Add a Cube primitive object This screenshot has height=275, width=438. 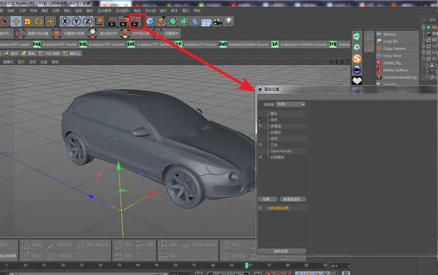click(x=151, y=21)
